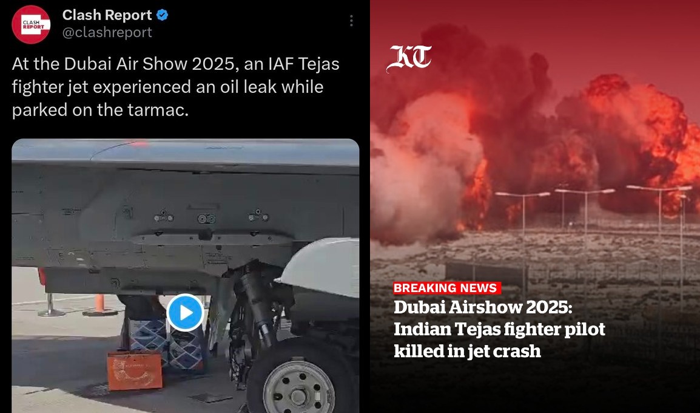700x413 pixels.
Task: Open the Tejas pilot killed headline
Action: [499, 329]
